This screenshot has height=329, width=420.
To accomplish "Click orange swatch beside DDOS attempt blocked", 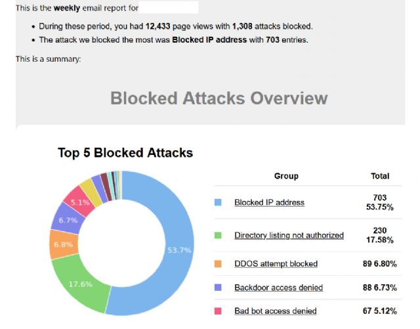I will [219, 264].
